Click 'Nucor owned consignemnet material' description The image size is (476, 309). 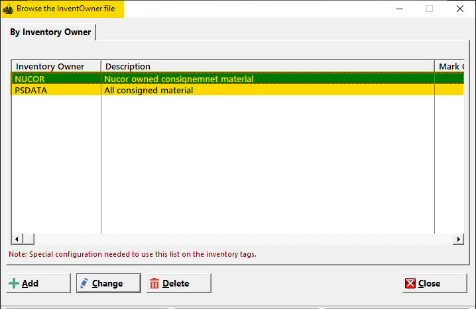click(x=179, y=79)
